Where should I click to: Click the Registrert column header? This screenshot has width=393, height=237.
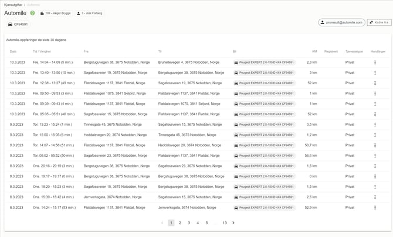(x=331, y=51)
